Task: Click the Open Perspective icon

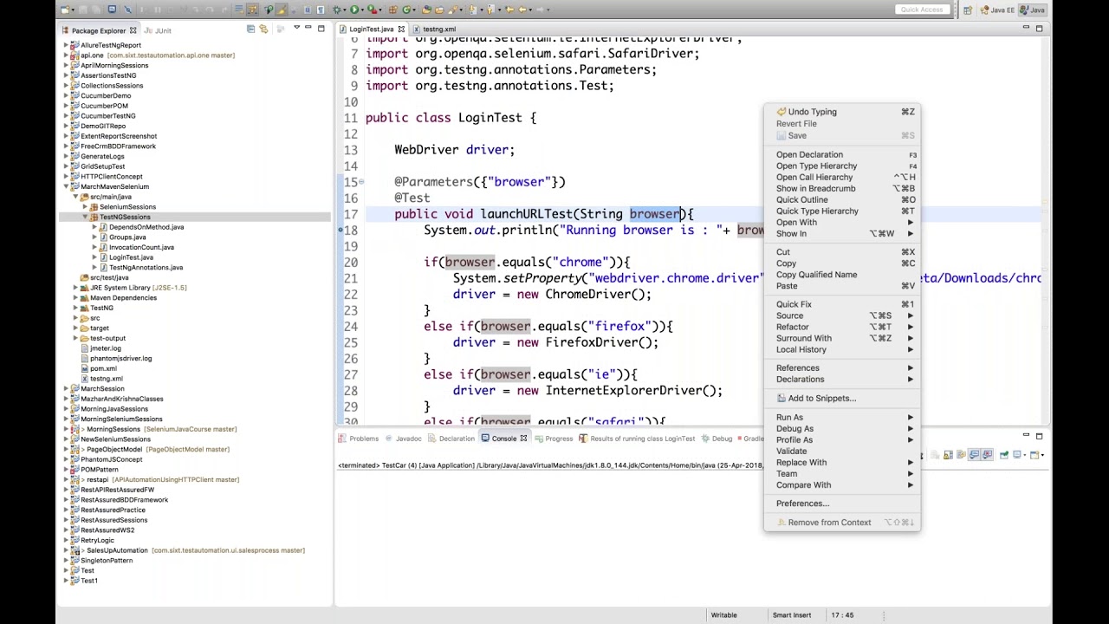Action: click(x=969, y=10)
